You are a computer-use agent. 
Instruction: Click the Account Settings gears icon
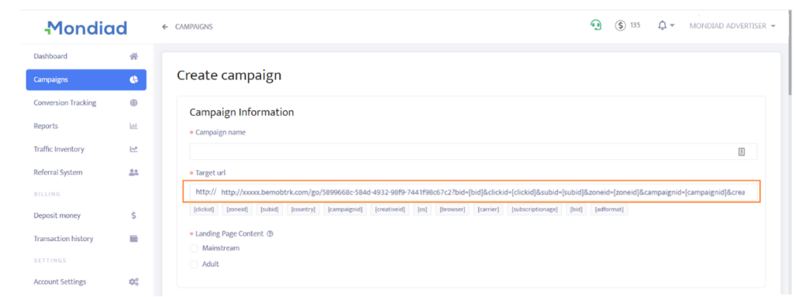click(x=134, y=281)
